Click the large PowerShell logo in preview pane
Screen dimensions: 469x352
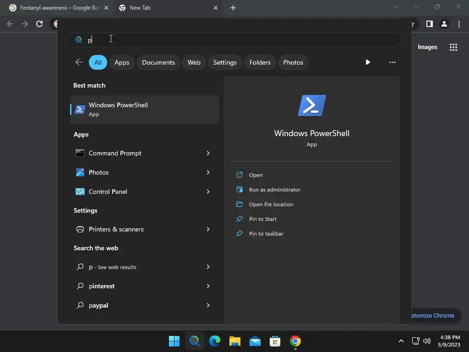(311, 105)
